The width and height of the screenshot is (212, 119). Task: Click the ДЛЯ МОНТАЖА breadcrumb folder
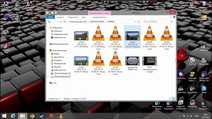tap(97, 22)
